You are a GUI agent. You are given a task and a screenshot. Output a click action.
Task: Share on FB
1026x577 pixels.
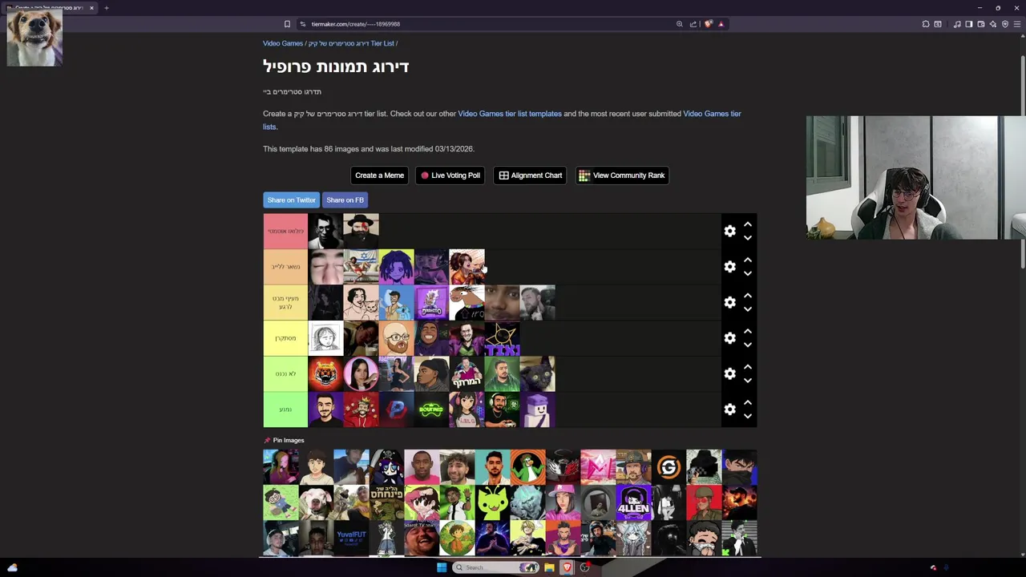(x=345, y=200)
